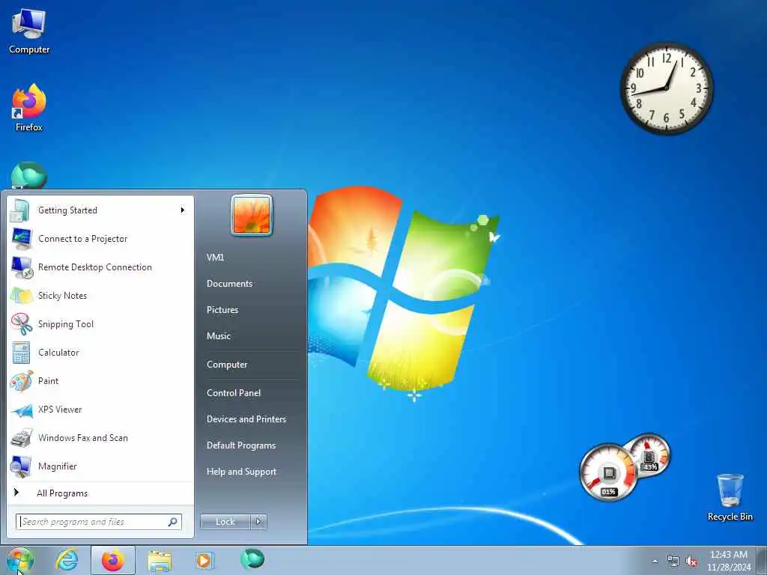Switch to Firefox taskbar button
The height and width of the screenshot is (575, 767).
(113, 560)
